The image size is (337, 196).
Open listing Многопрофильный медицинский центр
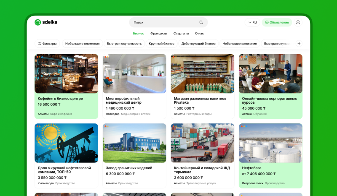123,100
